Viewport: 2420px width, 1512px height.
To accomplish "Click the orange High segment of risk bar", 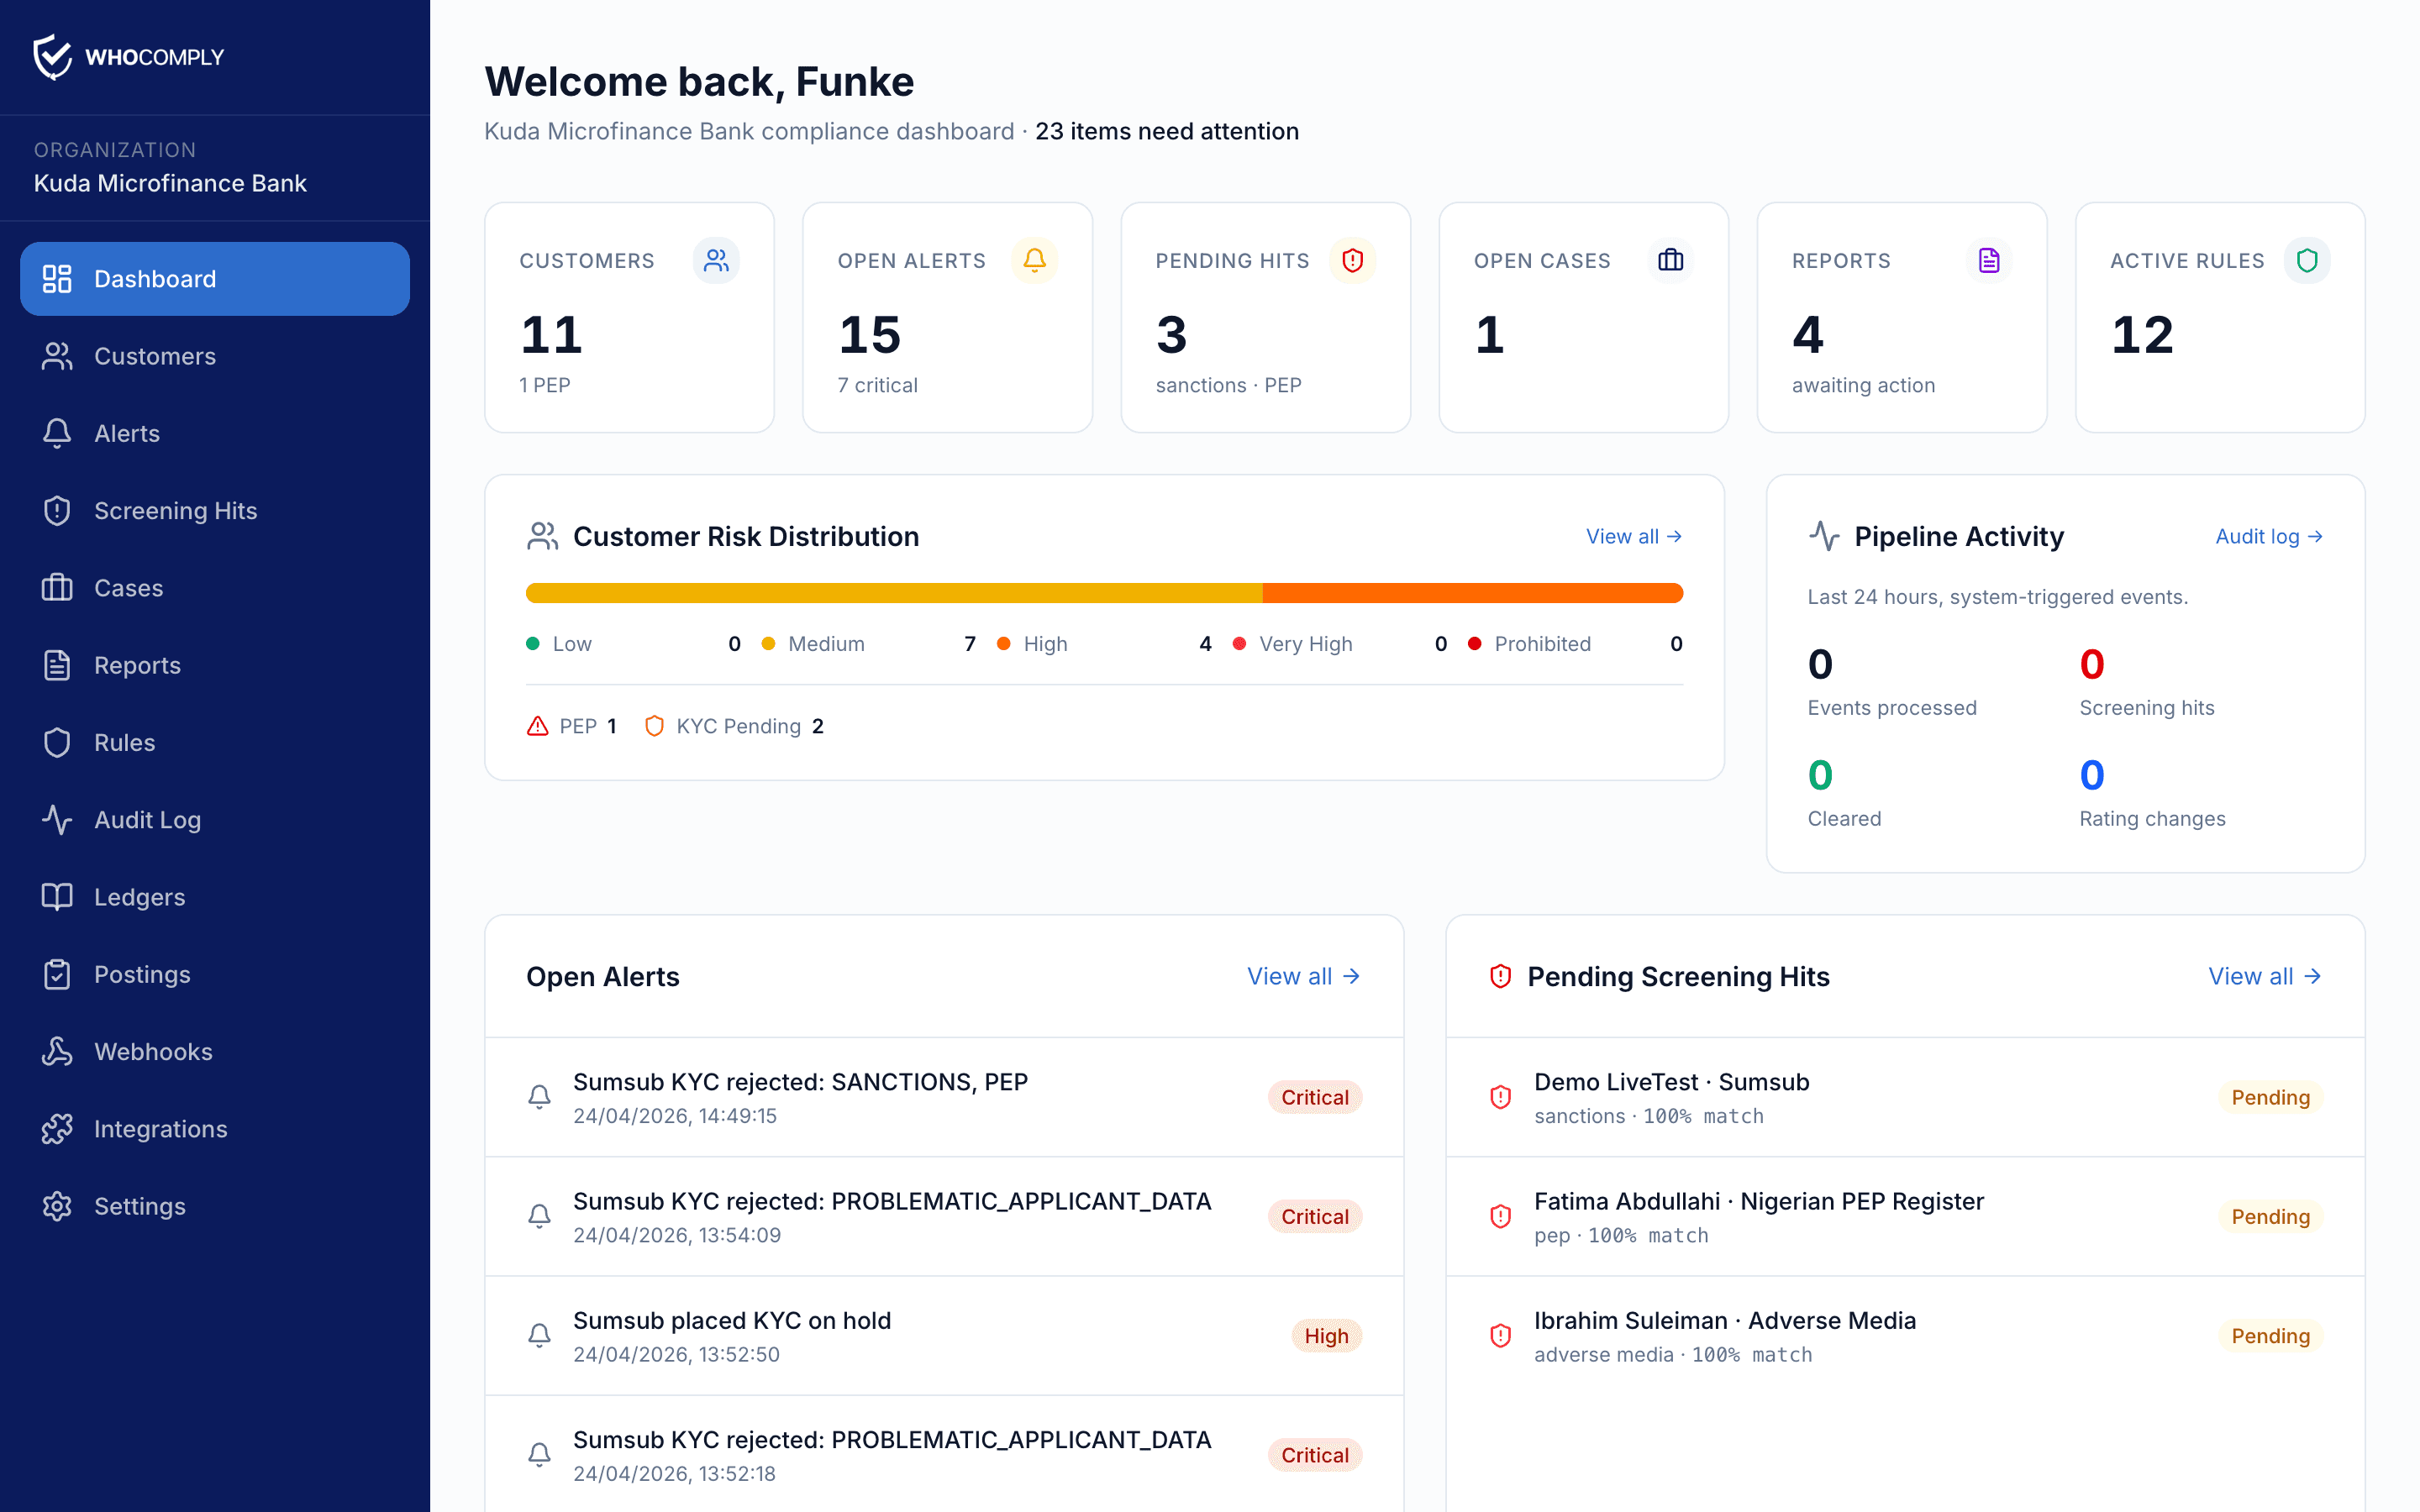I will tap(1473, 593).
